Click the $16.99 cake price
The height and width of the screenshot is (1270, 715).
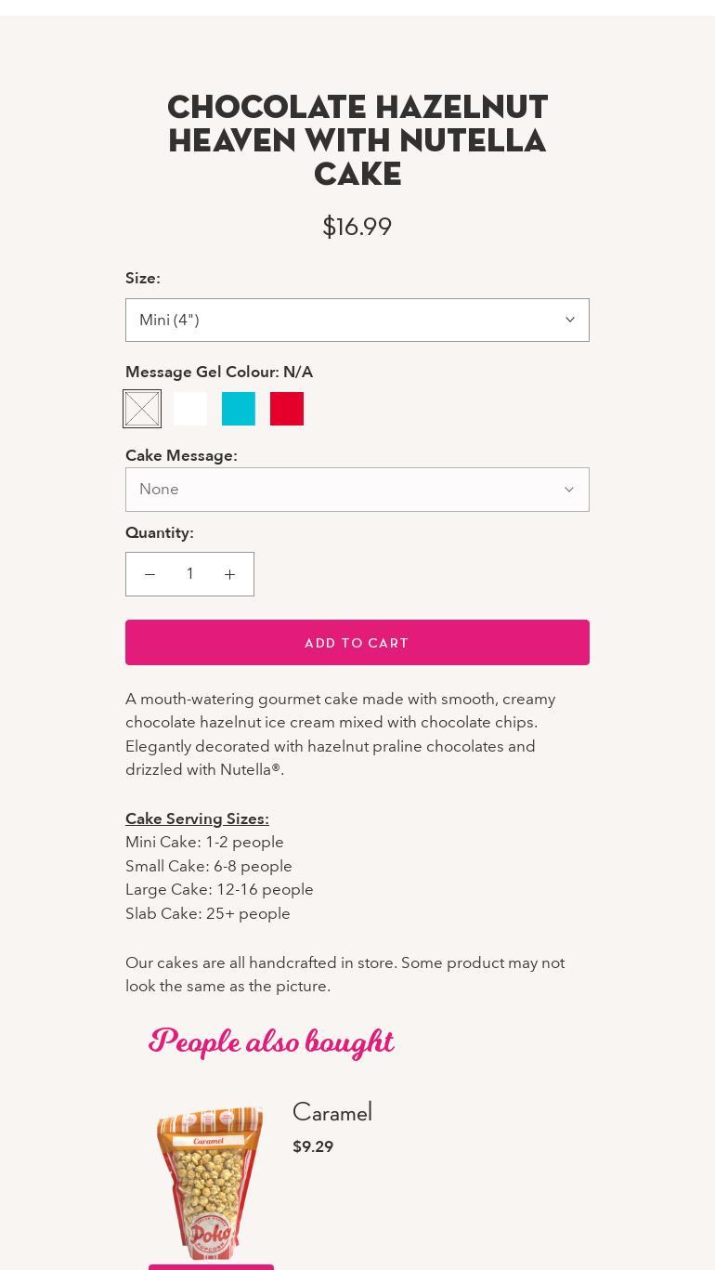click(x=357, y=227)
